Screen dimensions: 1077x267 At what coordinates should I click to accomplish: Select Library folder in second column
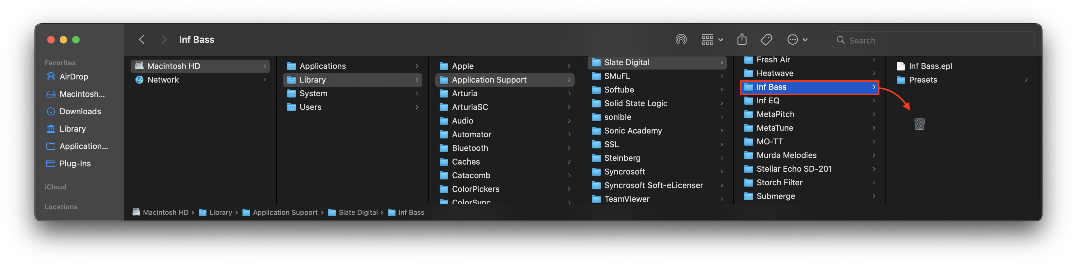click(x=352, y=80)
